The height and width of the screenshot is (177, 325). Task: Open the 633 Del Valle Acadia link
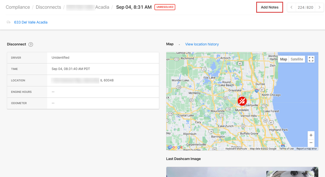click(31, 22)
